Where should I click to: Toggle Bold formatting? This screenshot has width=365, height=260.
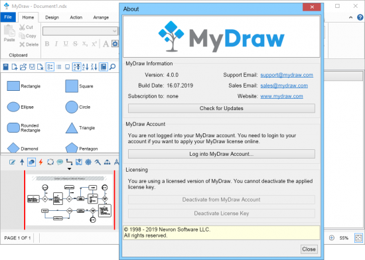pos(47,44)
